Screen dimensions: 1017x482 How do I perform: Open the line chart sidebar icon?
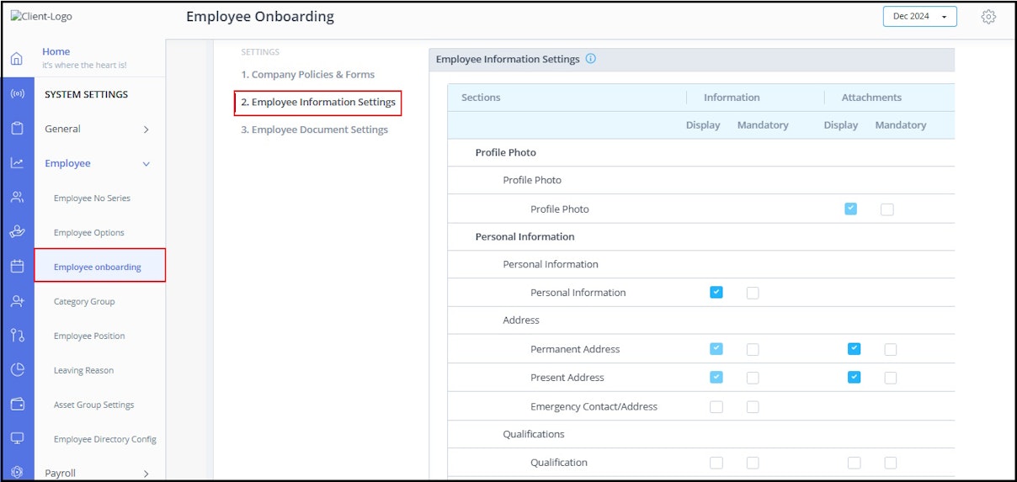pos(16,163)
